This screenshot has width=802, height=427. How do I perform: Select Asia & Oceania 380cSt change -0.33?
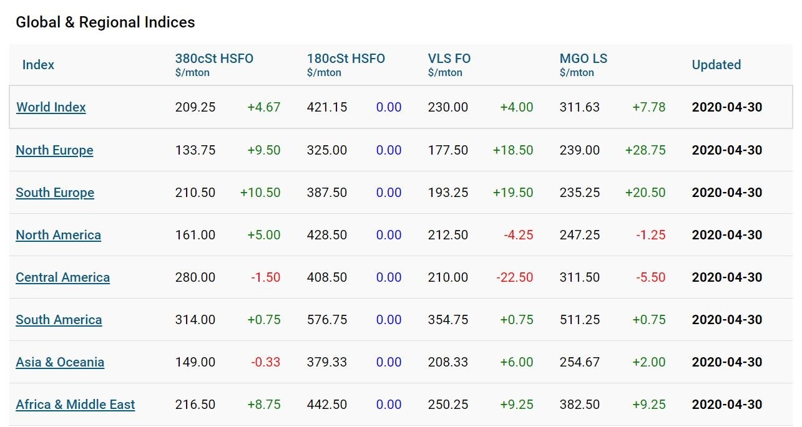click(x=266, y=362)
